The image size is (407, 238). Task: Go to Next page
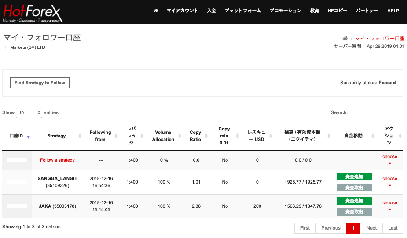point(371,228)
